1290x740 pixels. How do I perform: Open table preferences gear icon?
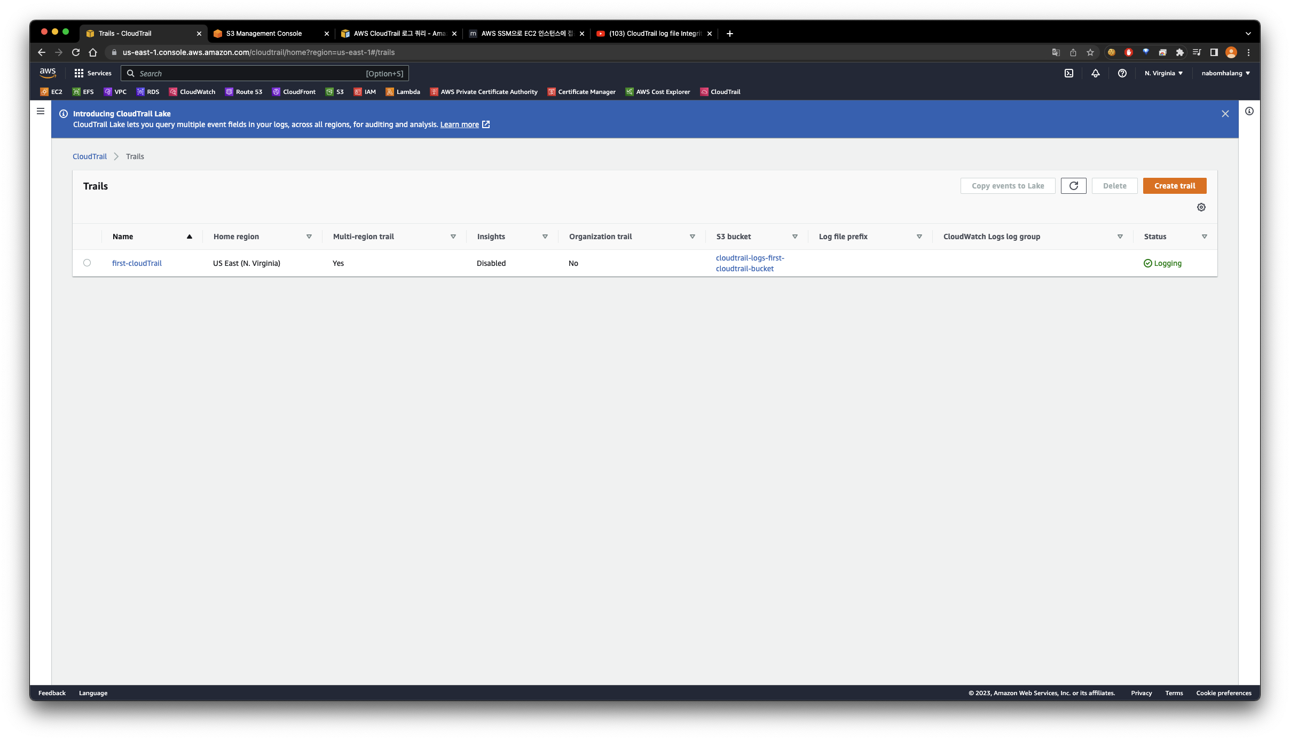pyautogui.click(x=1201, y=207)
